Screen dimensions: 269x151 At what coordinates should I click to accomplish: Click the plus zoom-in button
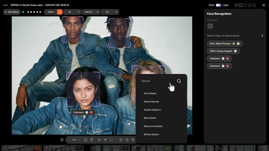click(x=80, y=140)
